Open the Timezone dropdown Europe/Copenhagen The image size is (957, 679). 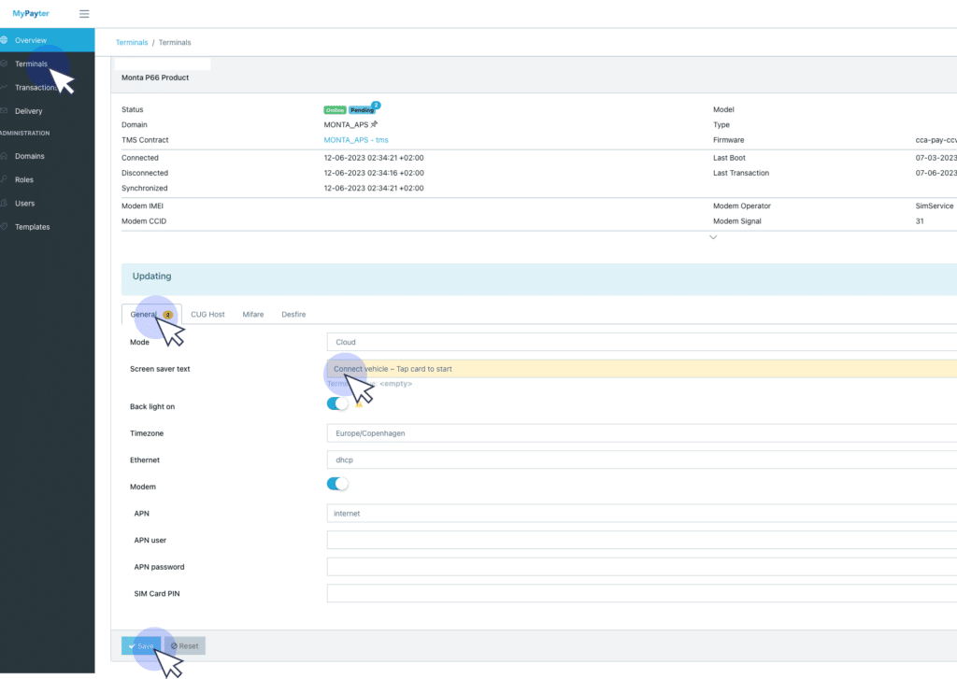(641, 433)
